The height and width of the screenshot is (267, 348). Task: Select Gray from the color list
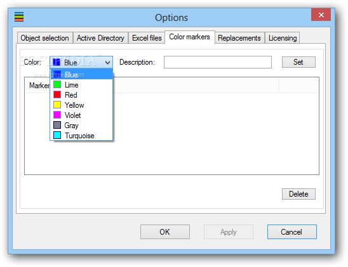pos(81,126)
